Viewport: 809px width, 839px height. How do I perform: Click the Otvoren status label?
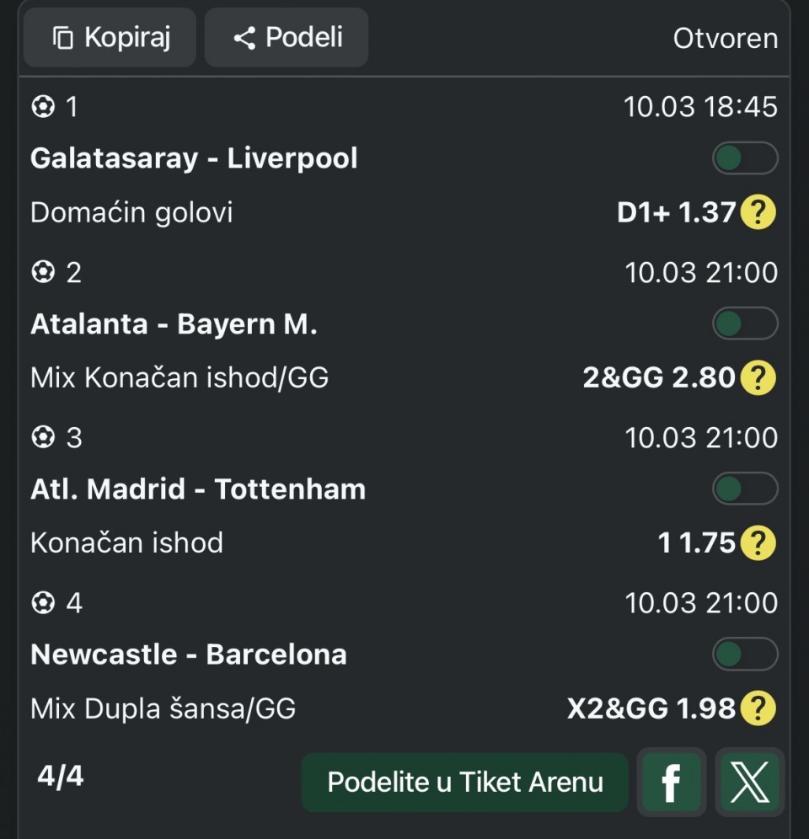(725, 39)
